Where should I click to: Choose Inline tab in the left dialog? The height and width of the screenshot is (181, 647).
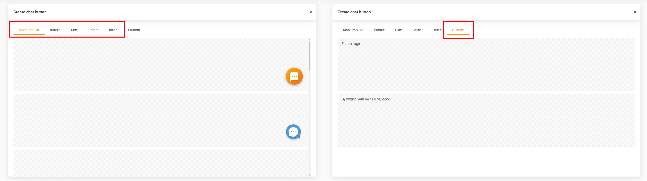coord(113,30)
